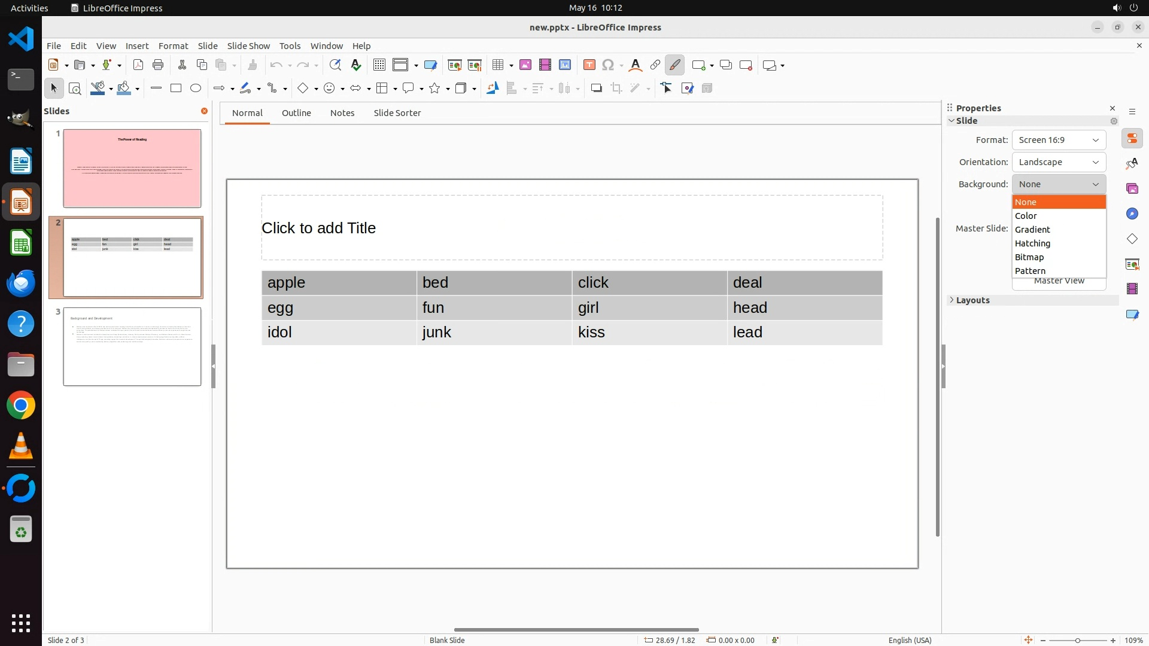Insert a text box using toolbar icon
The image size is (1149, 646).
coord(589,65)
